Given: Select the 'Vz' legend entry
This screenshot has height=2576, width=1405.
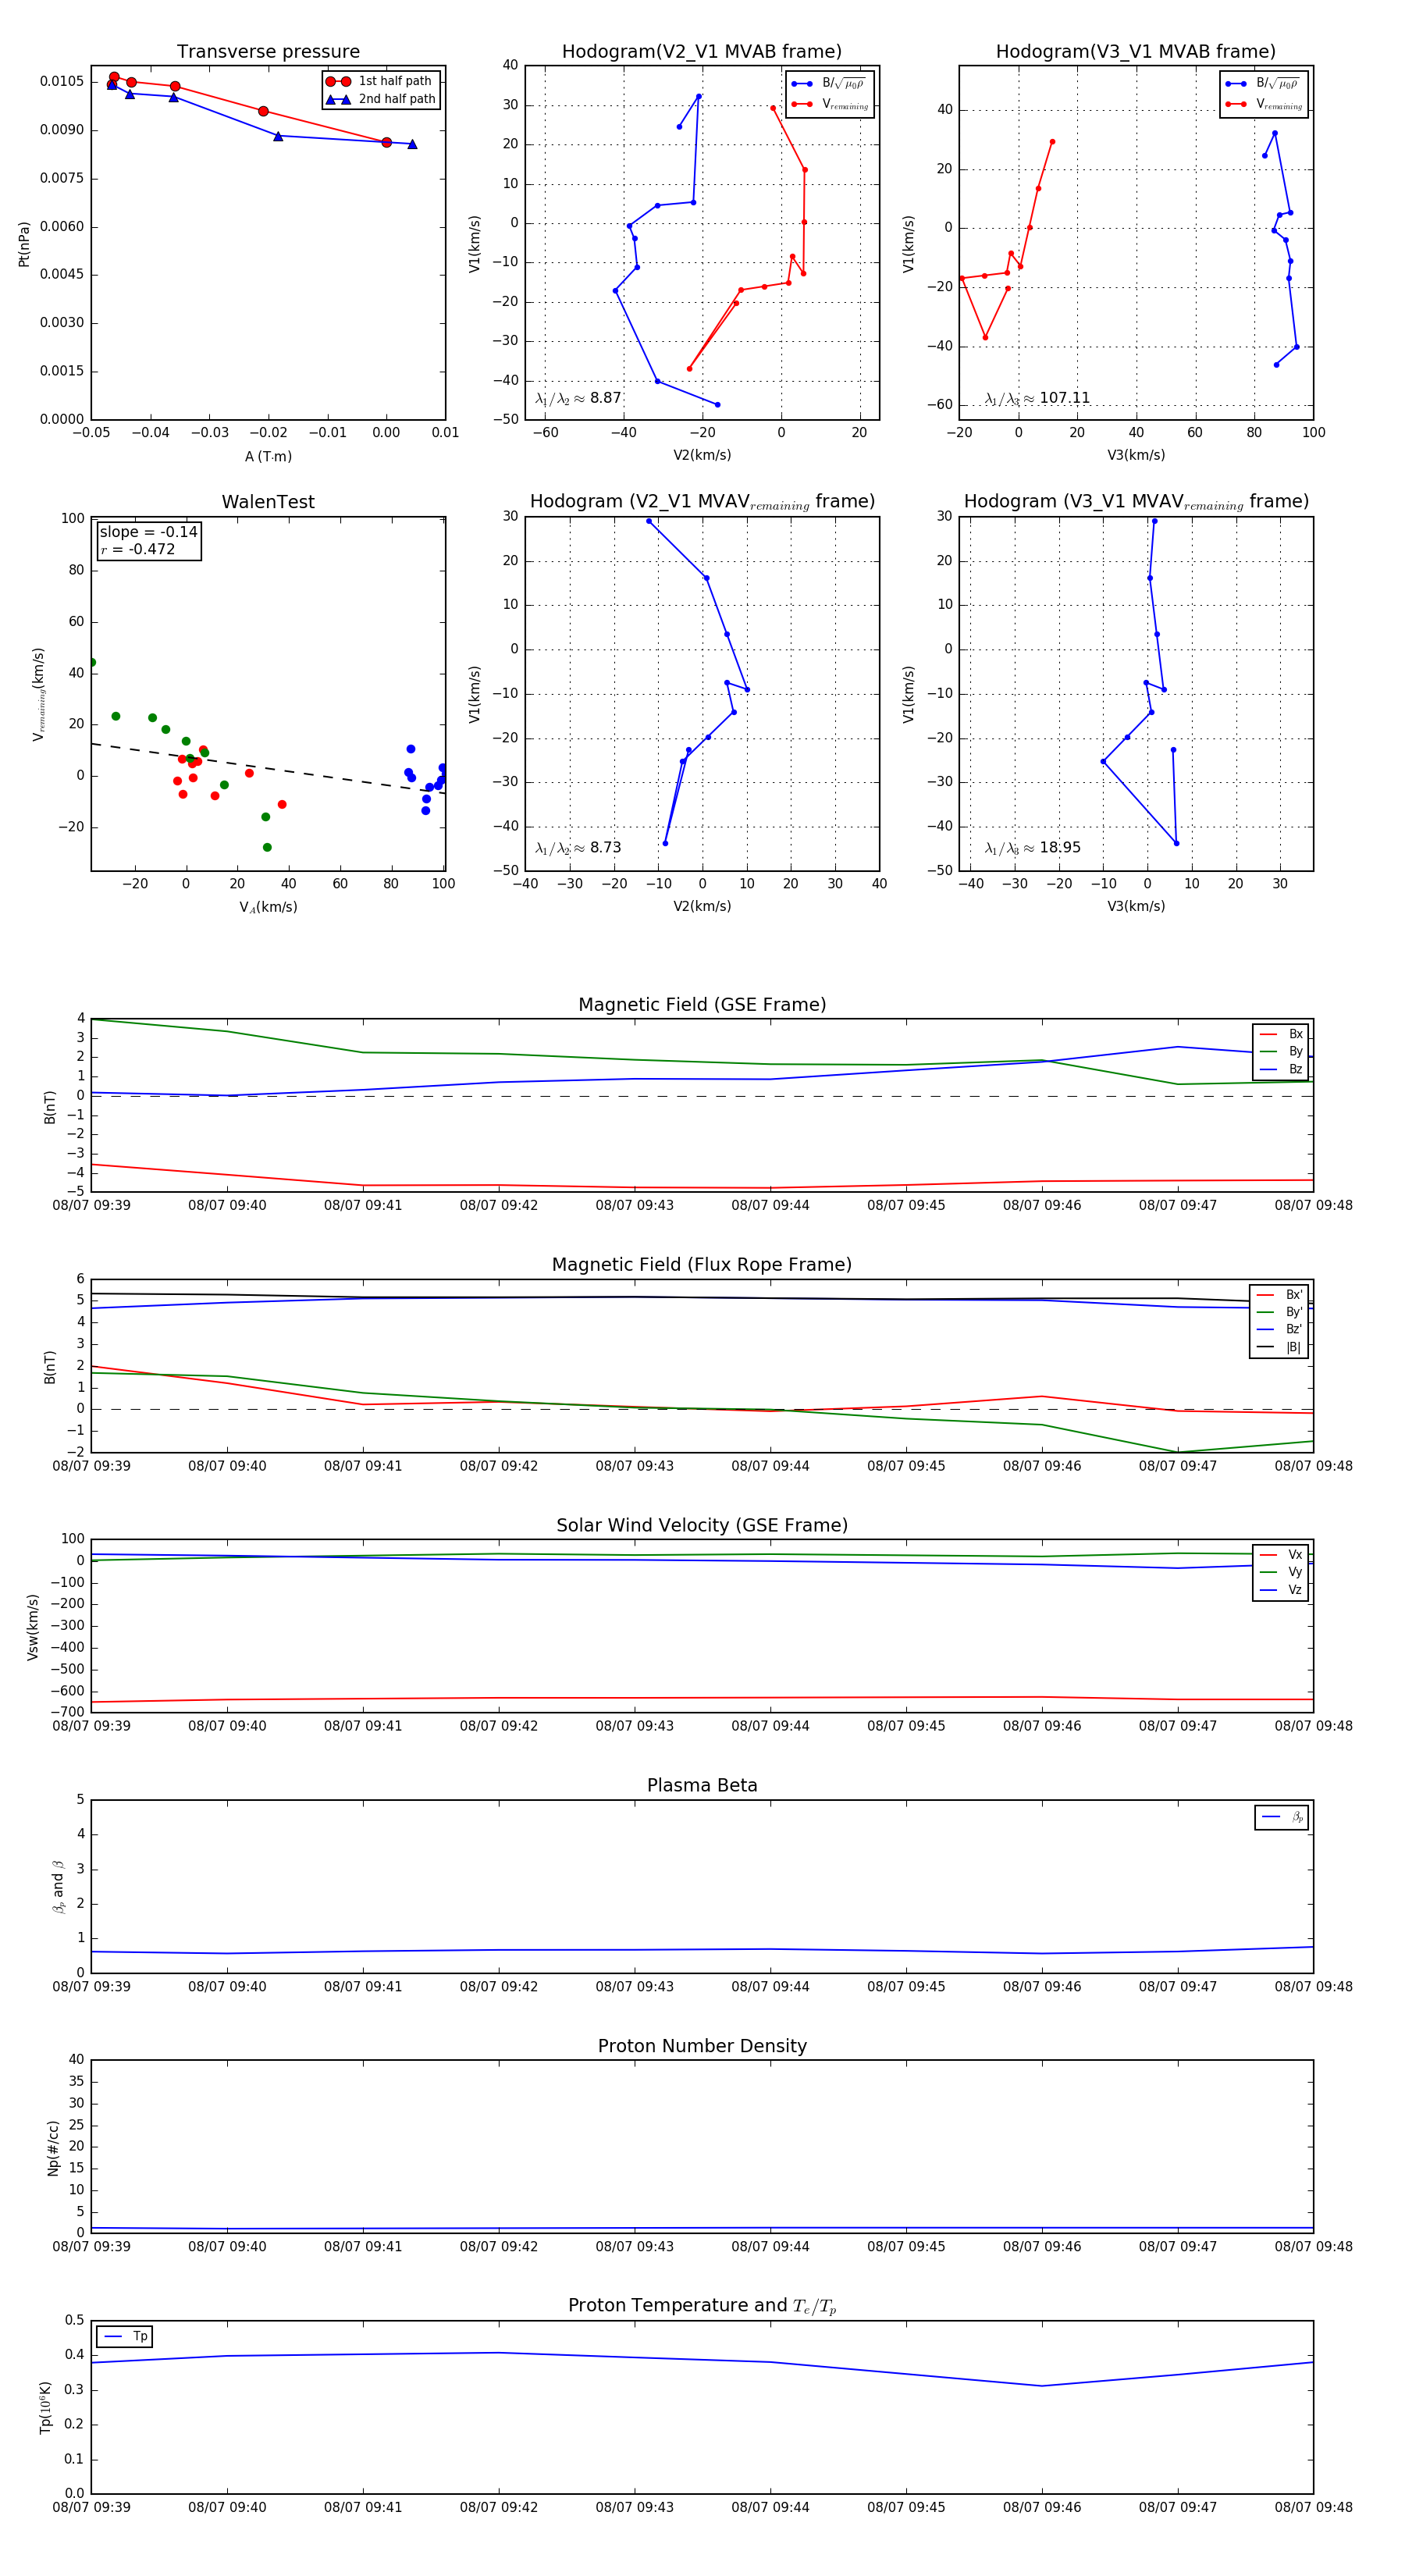Looking at the screenshot, I should [x=1281, y=1589].
